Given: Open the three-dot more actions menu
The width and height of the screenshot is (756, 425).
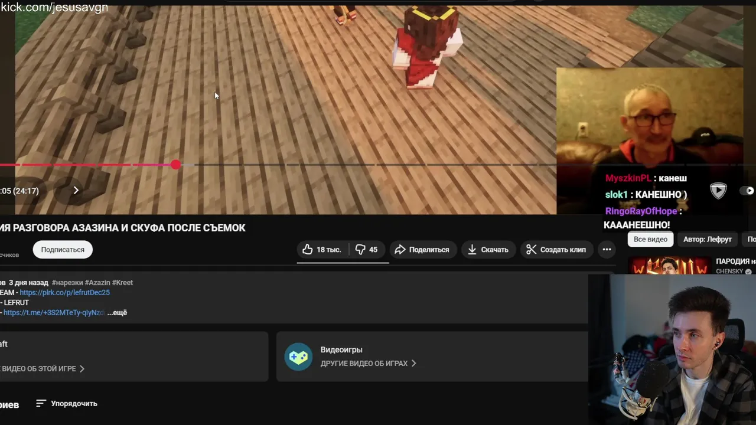Looking at the screenshot, I should [607, 250].
